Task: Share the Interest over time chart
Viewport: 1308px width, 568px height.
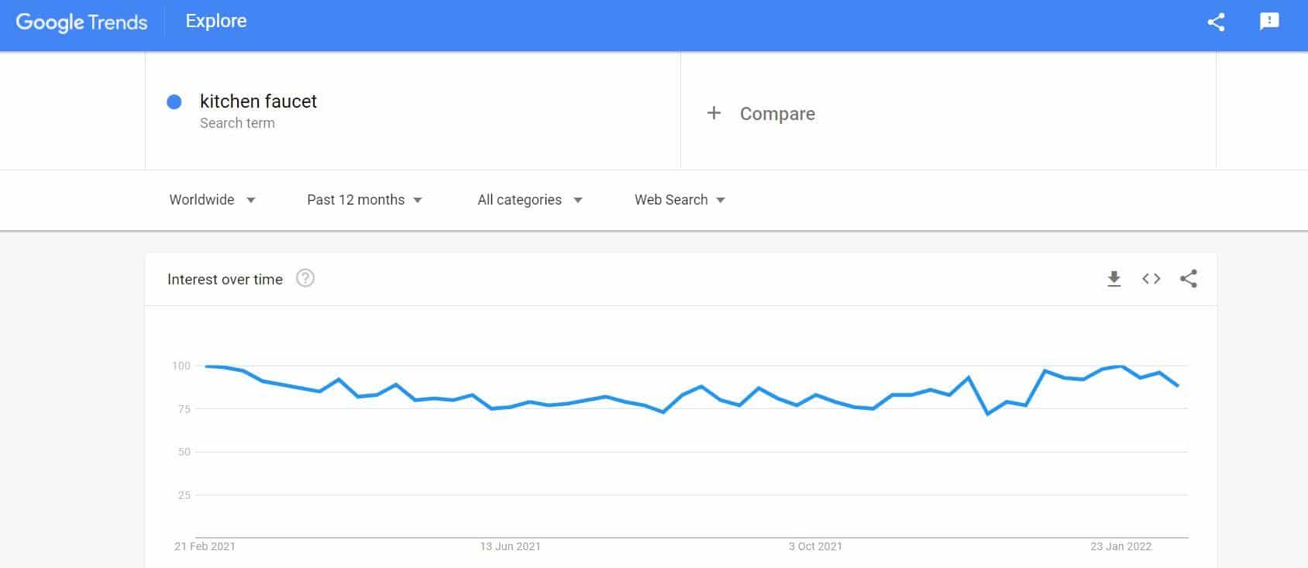Action: coord(1189,279)
